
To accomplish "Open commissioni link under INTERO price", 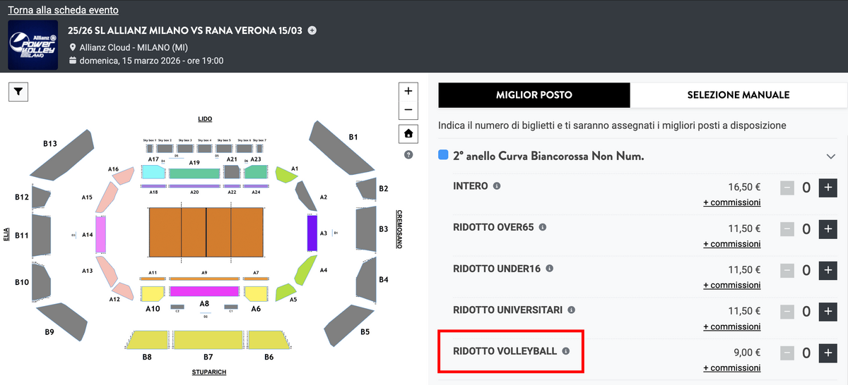I will coord(732,202).
